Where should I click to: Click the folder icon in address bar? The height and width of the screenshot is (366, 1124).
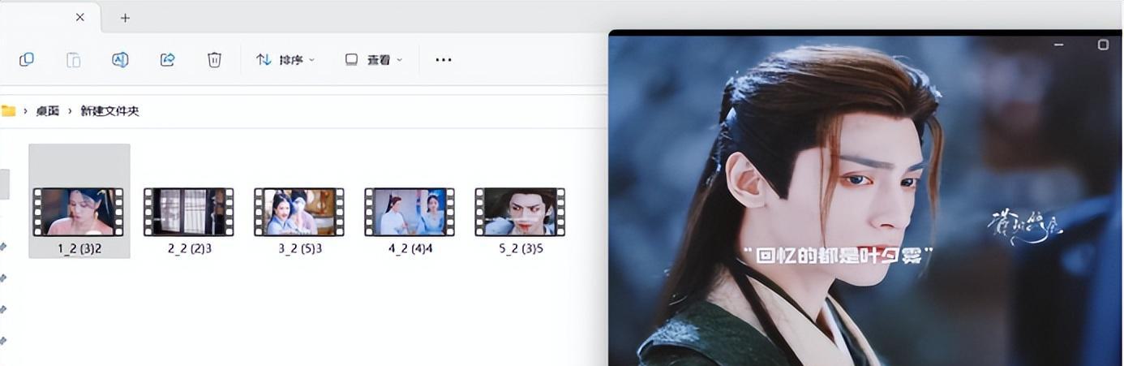(x=8, y=111)
